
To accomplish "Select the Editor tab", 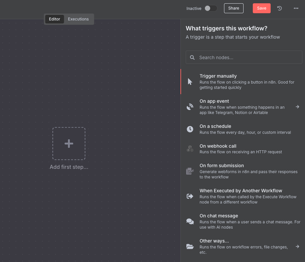I will tap(55, 19).
